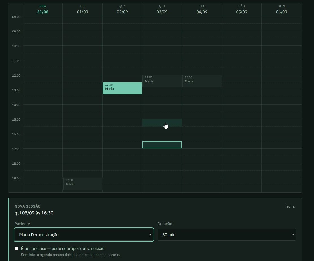
Task: Open the Paciente dropdown showing Maria Demonstração
Action: coord(84,234)
